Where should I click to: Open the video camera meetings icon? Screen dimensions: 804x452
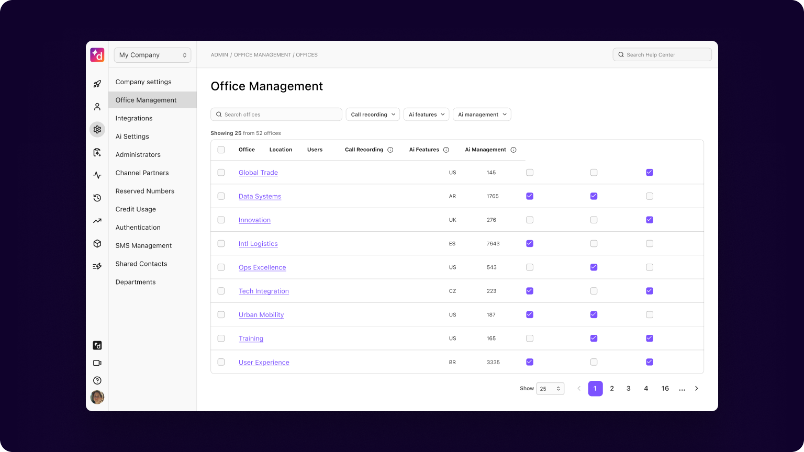pyautogui.click(x=97, y=363)
